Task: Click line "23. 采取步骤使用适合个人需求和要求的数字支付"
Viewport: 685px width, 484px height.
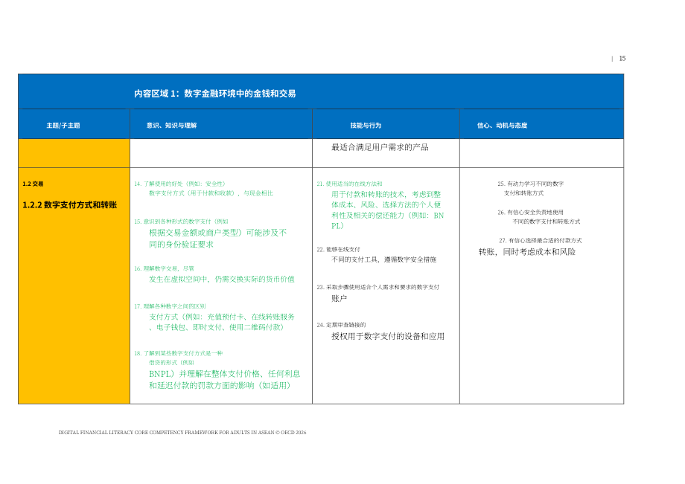Action: point(378,287)
